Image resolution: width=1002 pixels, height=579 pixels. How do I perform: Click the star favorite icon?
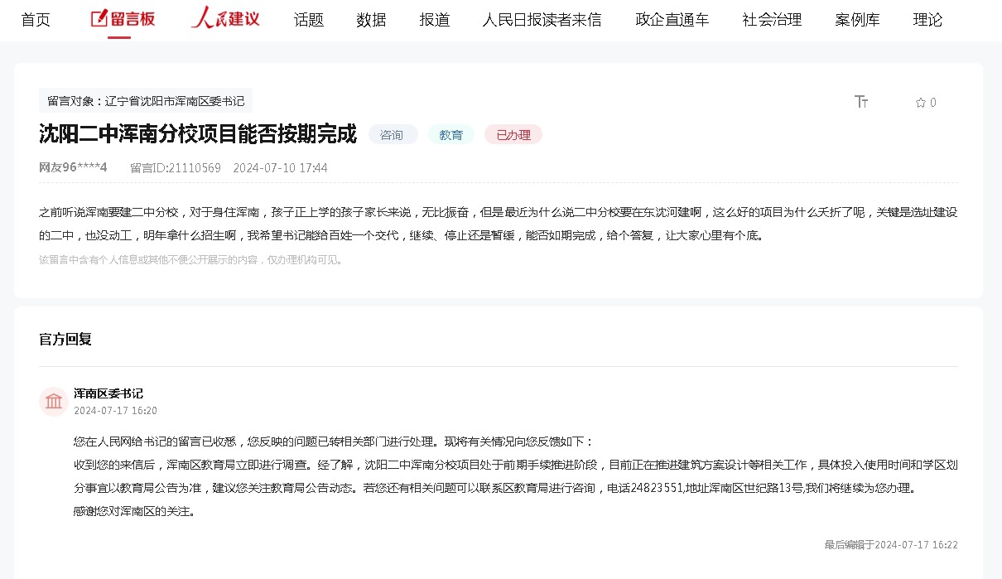point(920,103)
